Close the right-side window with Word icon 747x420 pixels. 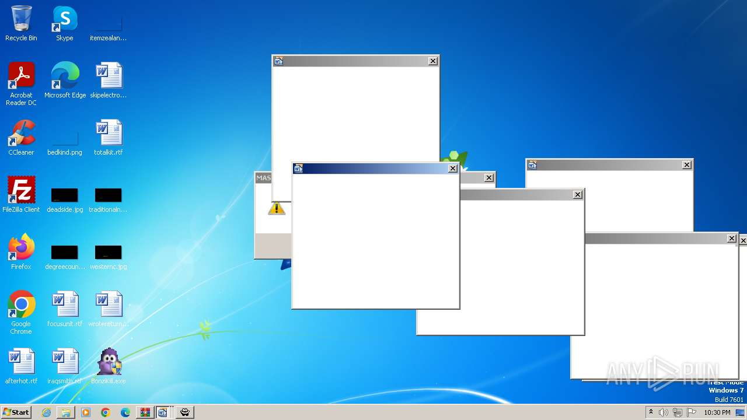tap(687, 165)
